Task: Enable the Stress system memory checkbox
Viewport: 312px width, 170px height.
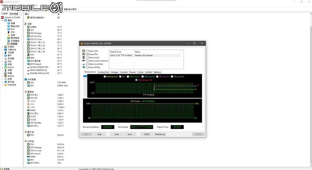Action: pos(87,61)
